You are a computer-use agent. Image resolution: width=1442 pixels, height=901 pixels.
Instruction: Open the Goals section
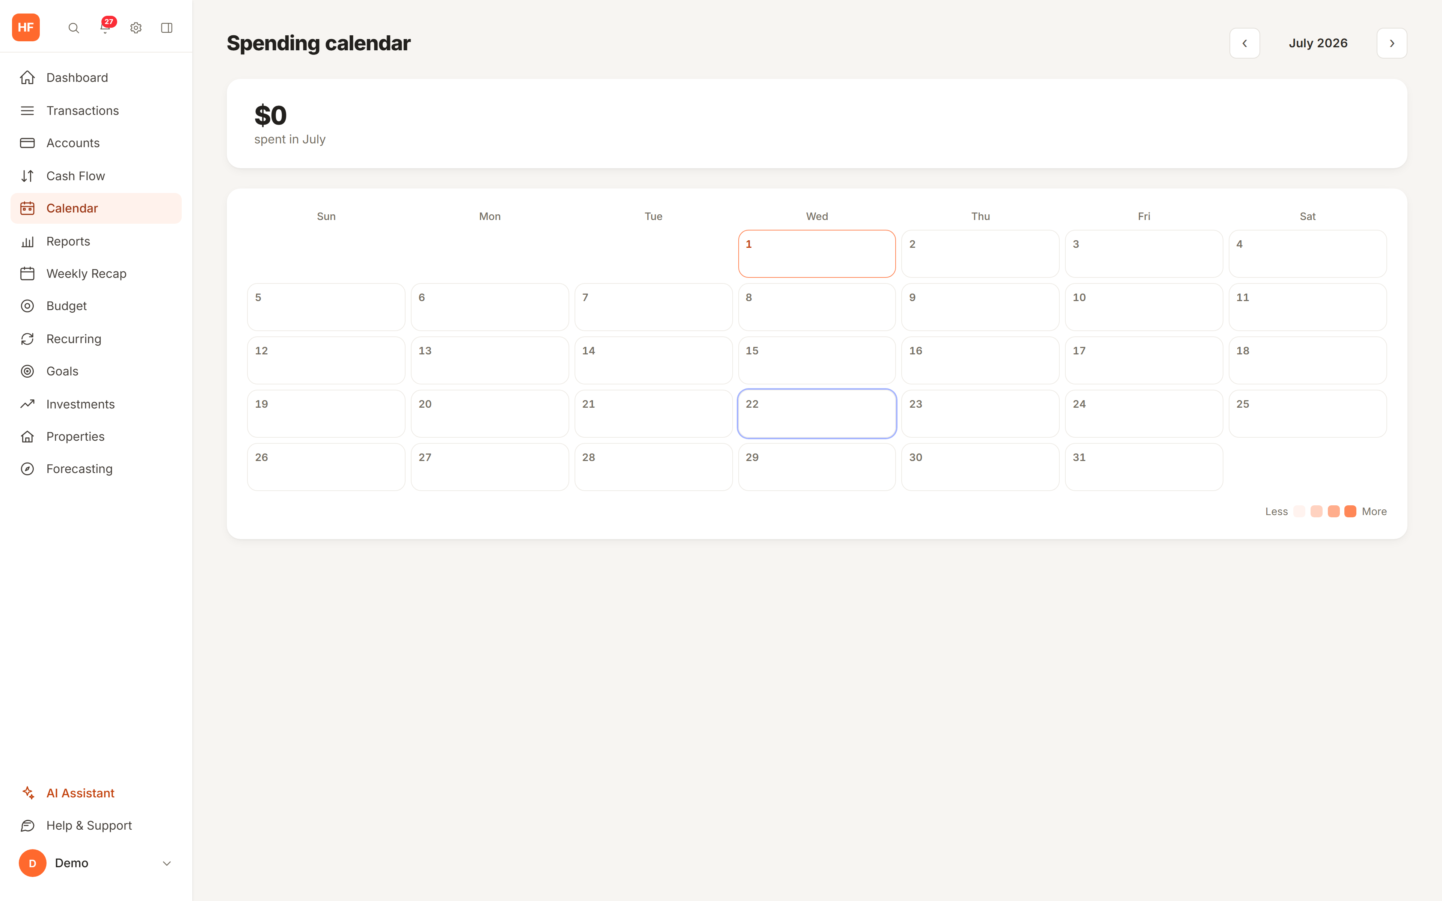point(96,371)
